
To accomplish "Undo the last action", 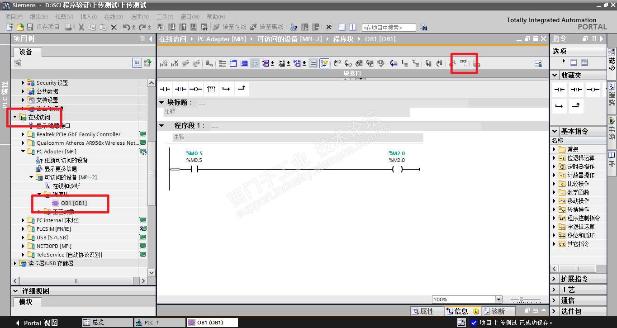I will pos(127,27).
